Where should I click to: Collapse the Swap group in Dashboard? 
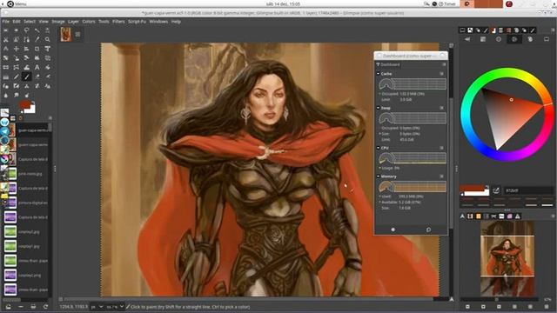click(379, 108)
